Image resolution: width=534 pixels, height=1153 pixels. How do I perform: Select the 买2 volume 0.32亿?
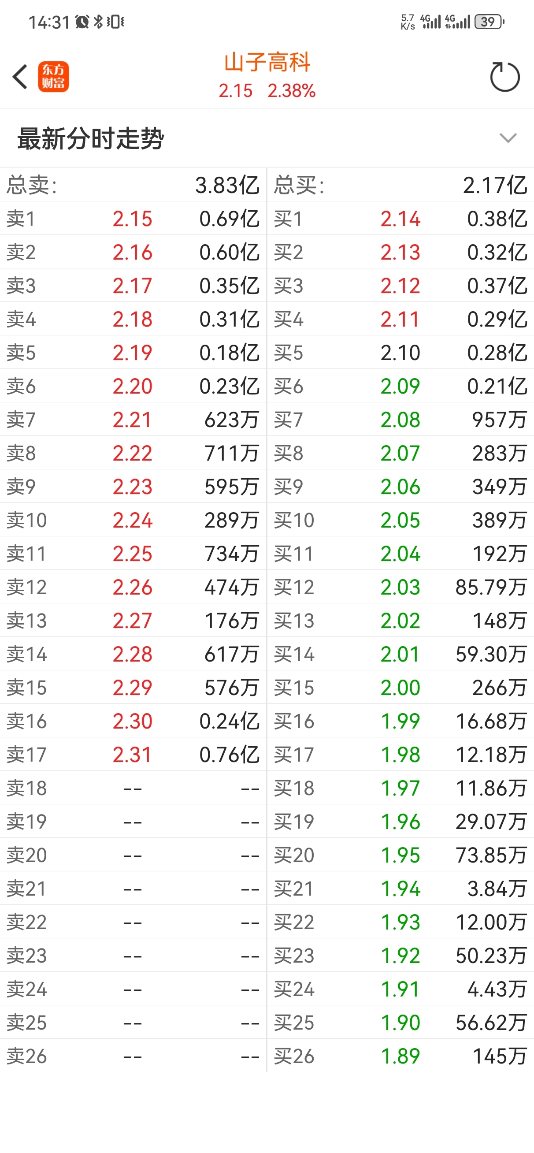click(x=497, y=253)
